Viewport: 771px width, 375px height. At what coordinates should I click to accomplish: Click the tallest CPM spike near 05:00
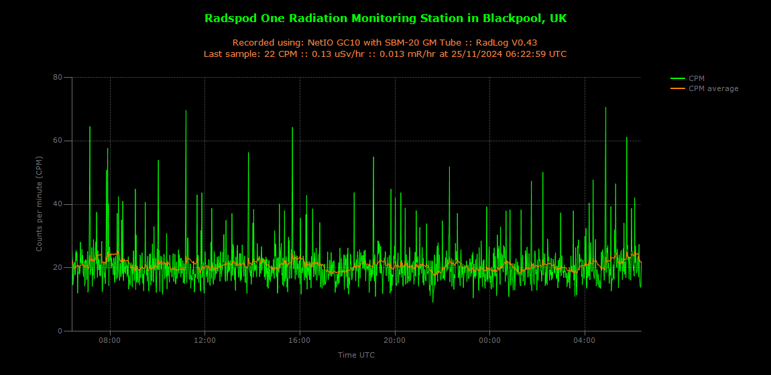coord(606,108)
